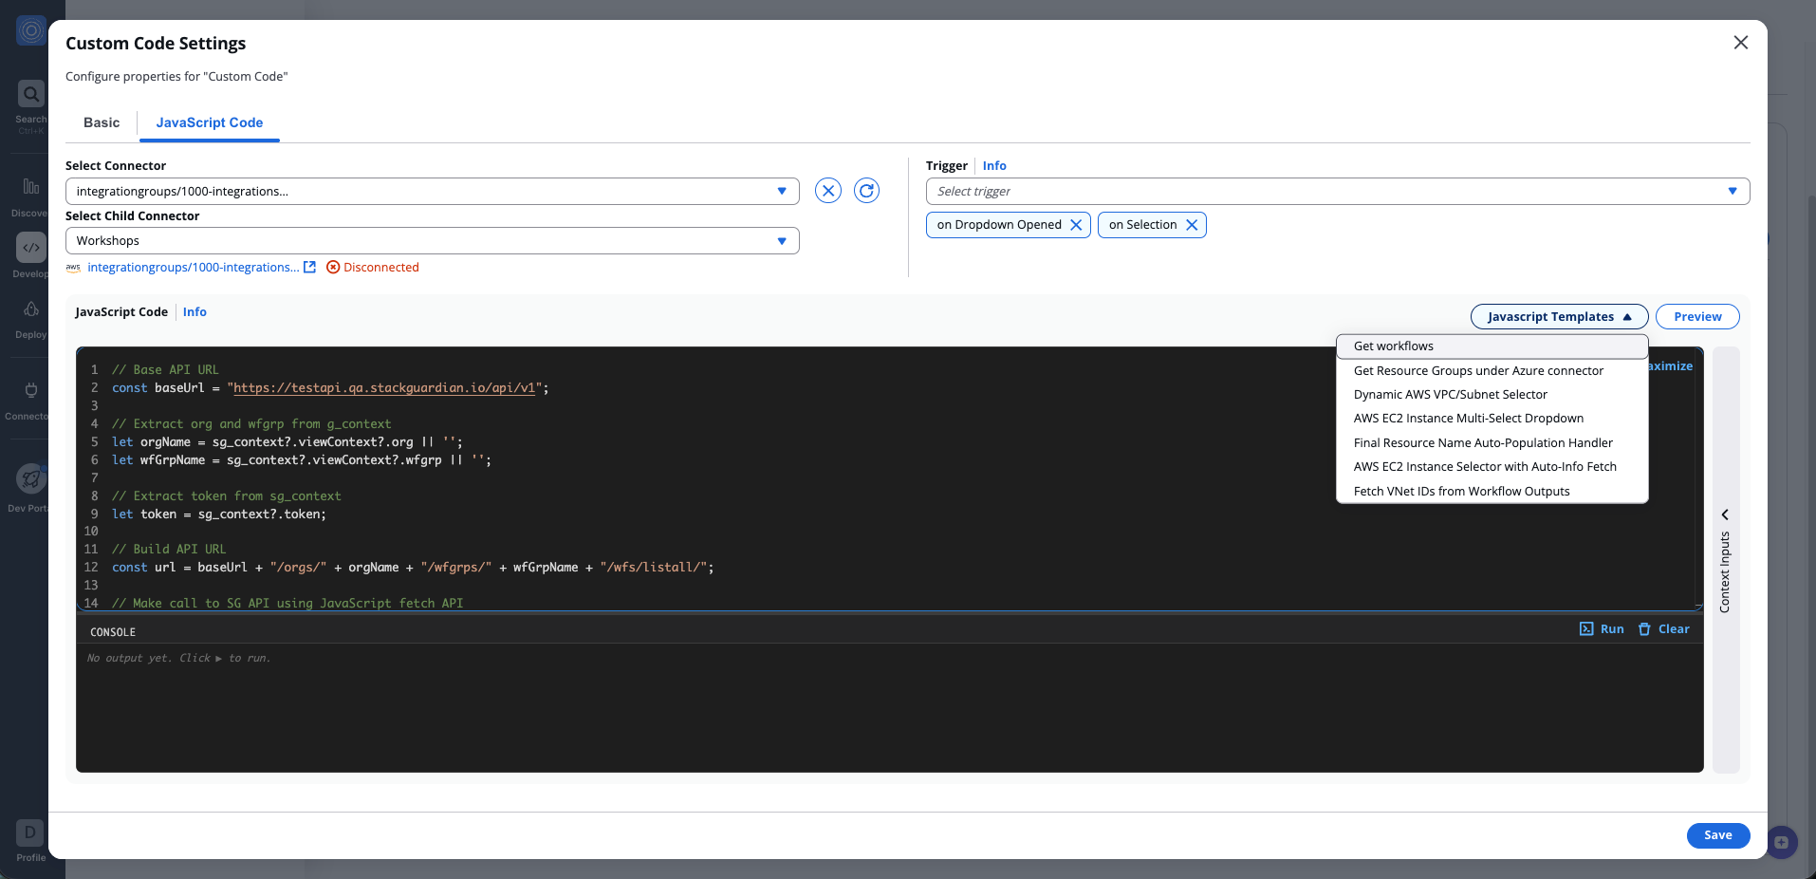
Task: Refresh the selected connector with the reload icon
Action: [x=866, y=190]
